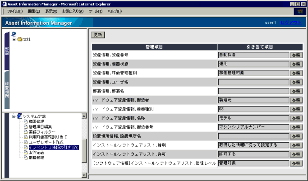Open the お気に入り(A) menu

point(73,11)
